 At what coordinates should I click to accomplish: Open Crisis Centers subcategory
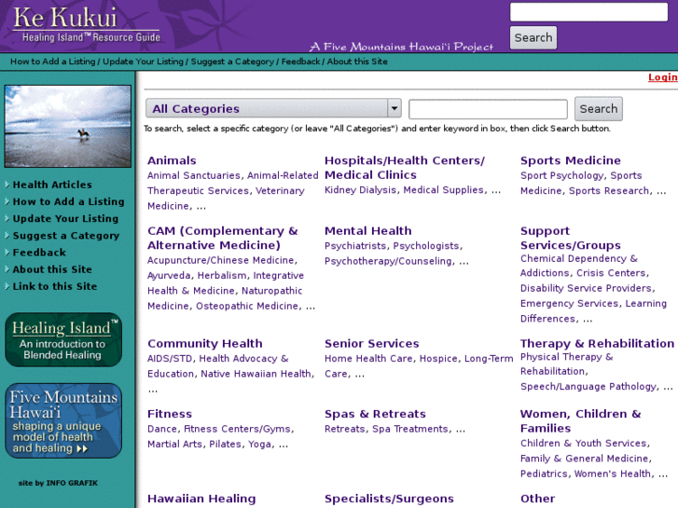[611, 273]
